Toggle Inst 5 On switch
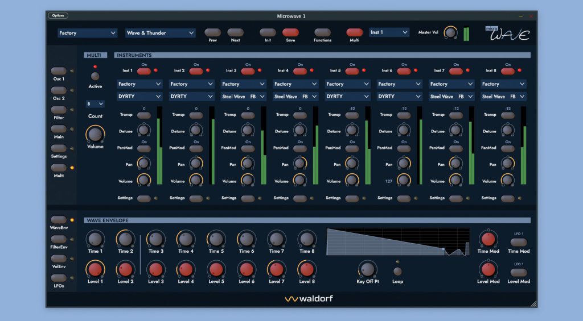Screen dimensions: 583x321 tap(352, 71)
